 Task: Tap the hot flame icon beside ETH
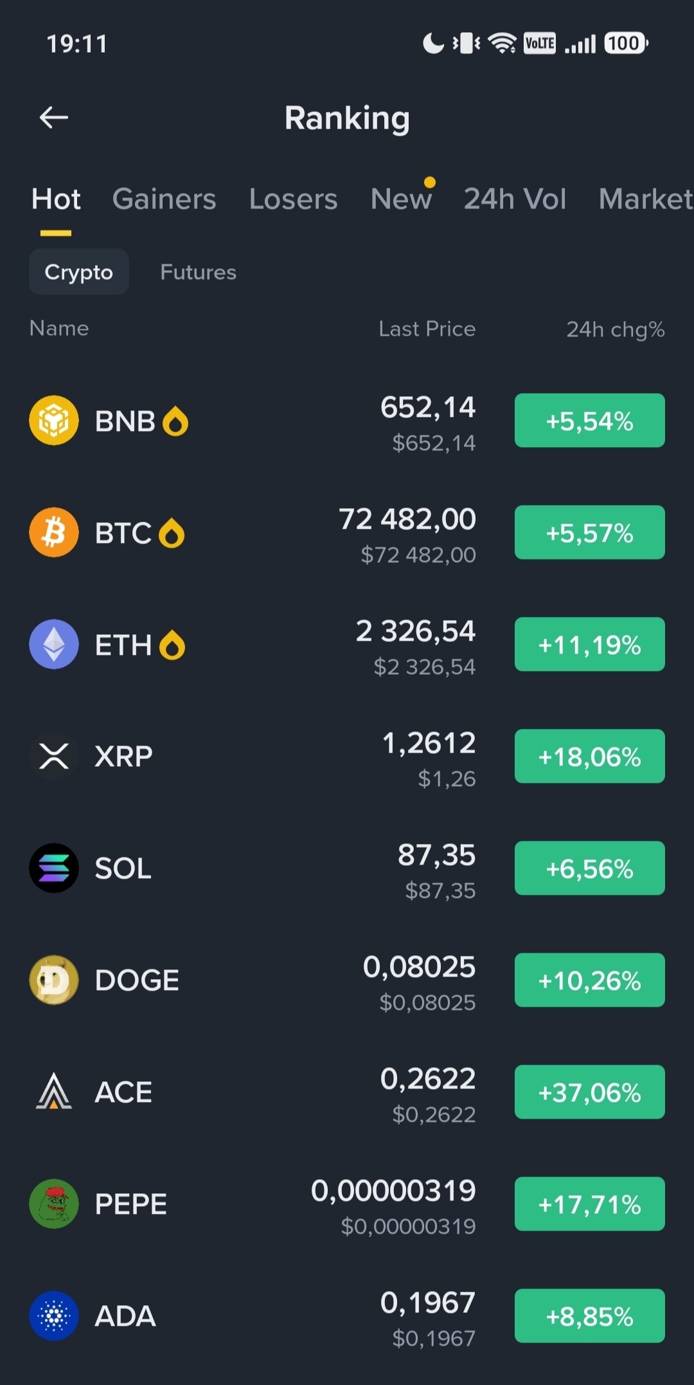172,645
